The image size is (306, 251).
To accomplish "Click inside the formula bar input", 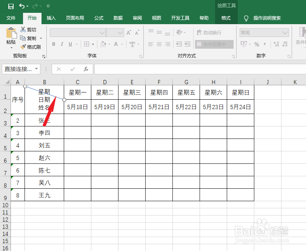I will coord(200,69).
